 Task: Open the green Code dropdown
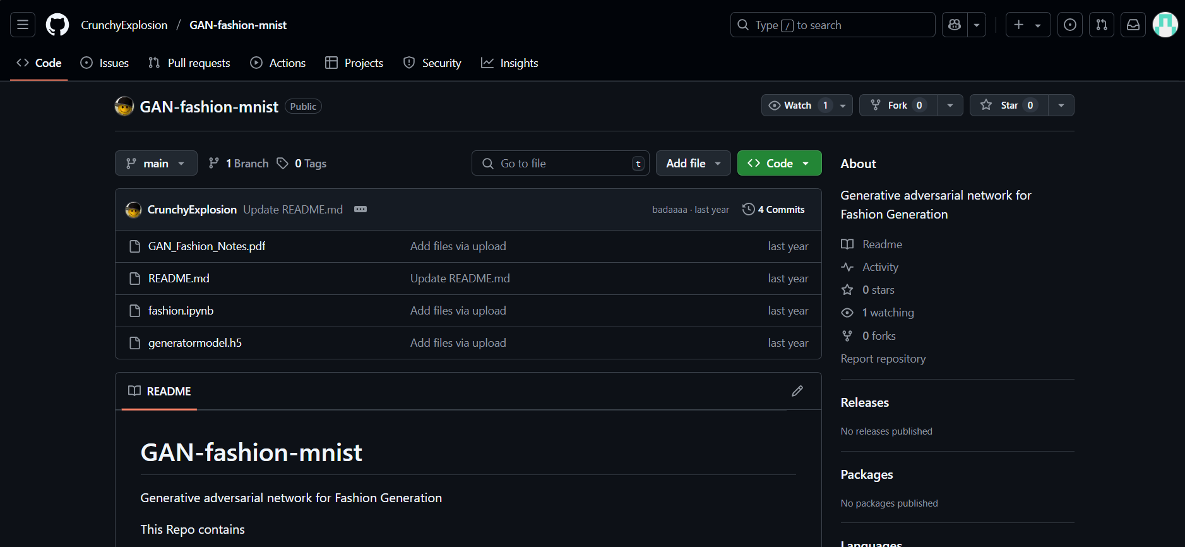pyautogui.click(x=779, y=163)
